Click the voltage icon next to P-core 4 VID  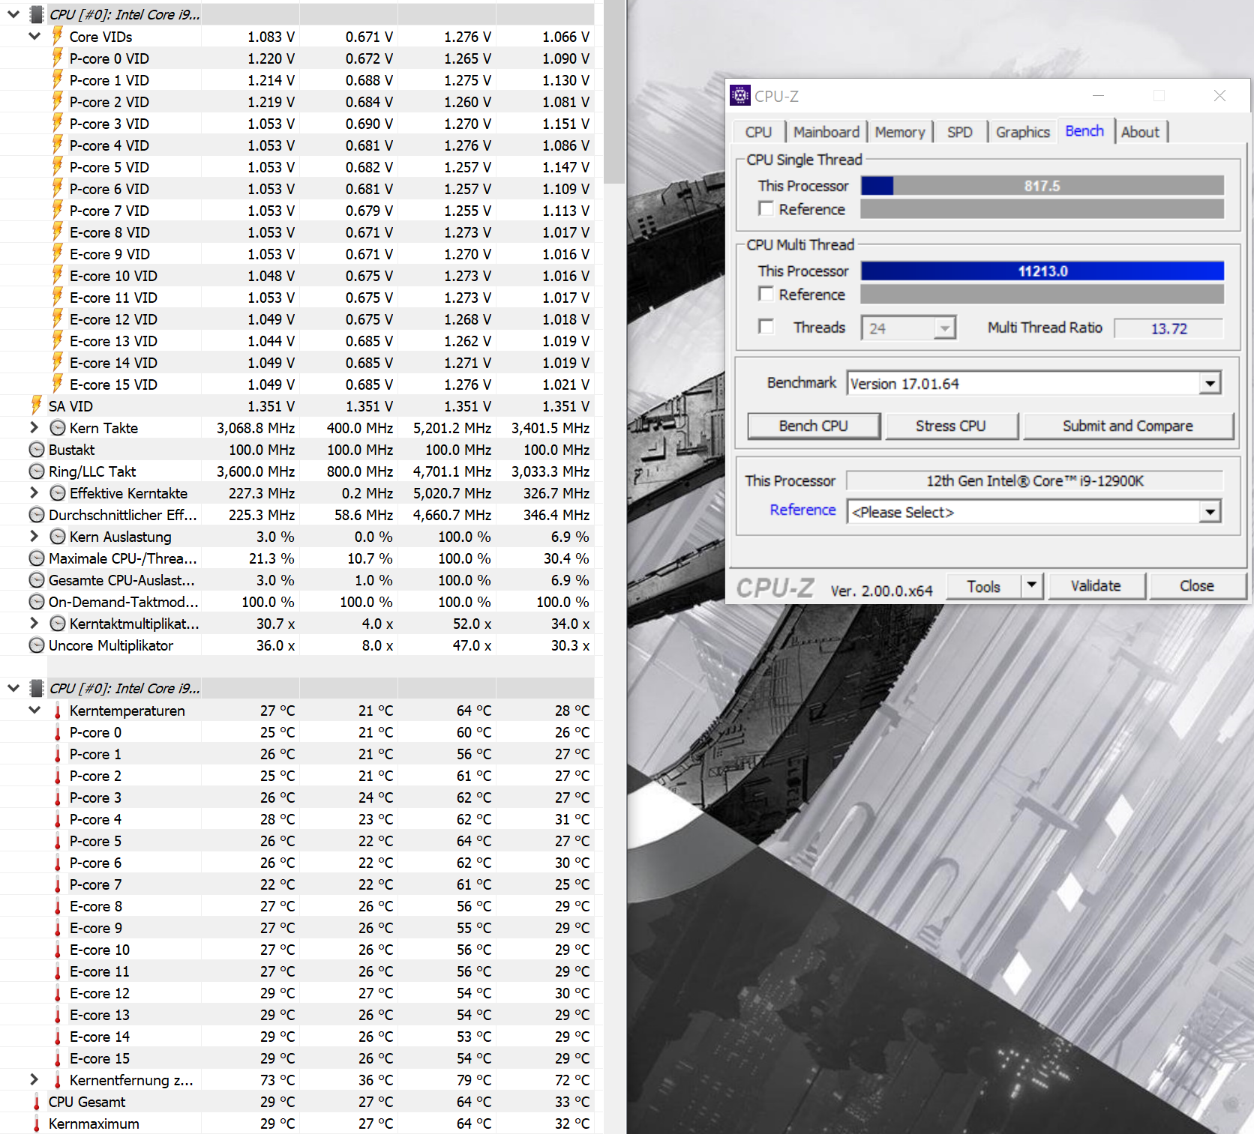click(57, 145)
